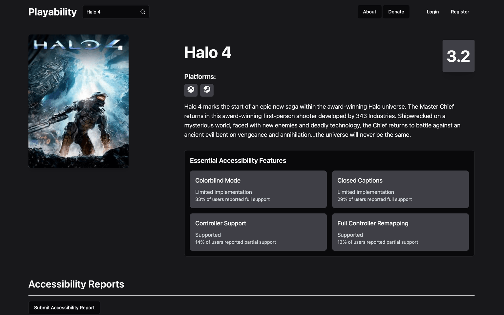Click the Register link
Image resolution: width=504 pixels, height=315 pixels.
pos(460,12)
